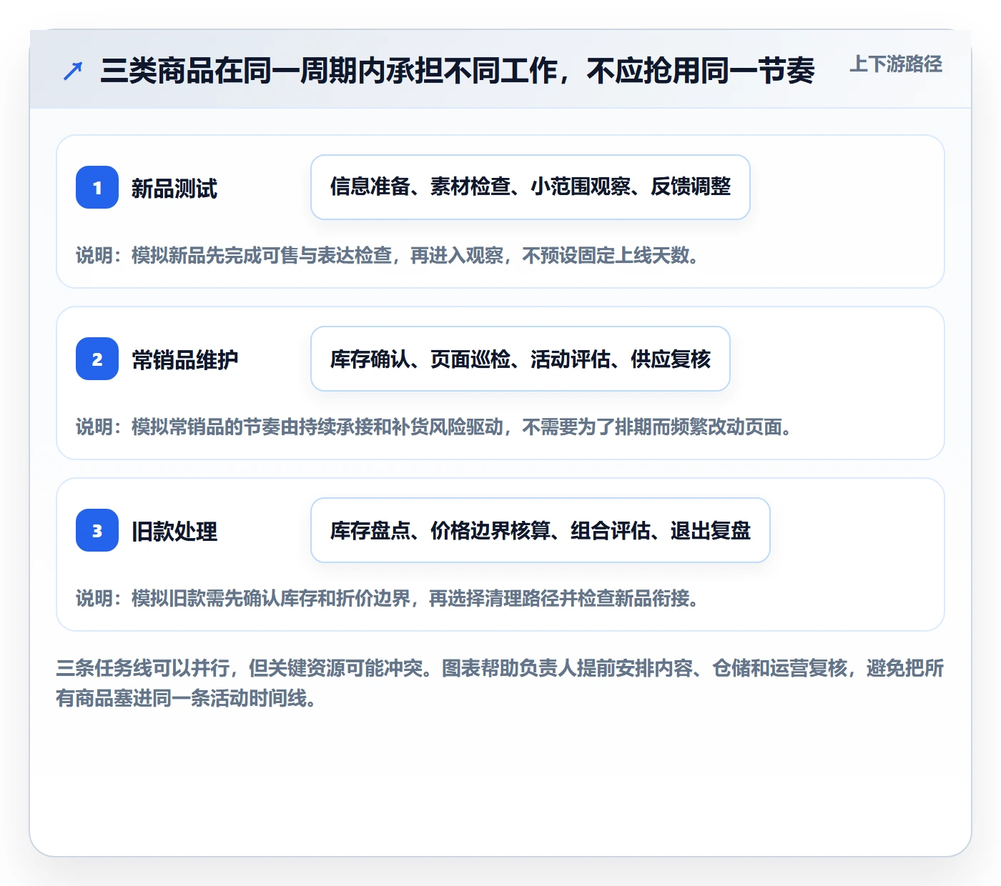Select the 旧款处理 heading
1001x886 pixels.
coord(174,532)
